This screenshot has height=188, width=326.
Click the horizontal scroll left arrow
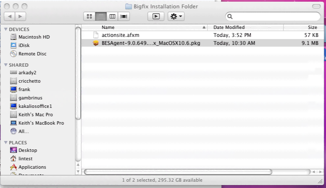[x=313, y=172]
